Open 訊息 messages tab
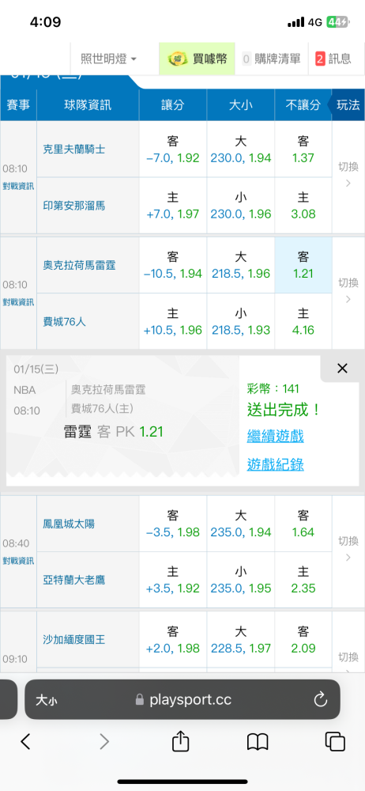The width and height of the screenshot is (365, 791). point(333,59)
